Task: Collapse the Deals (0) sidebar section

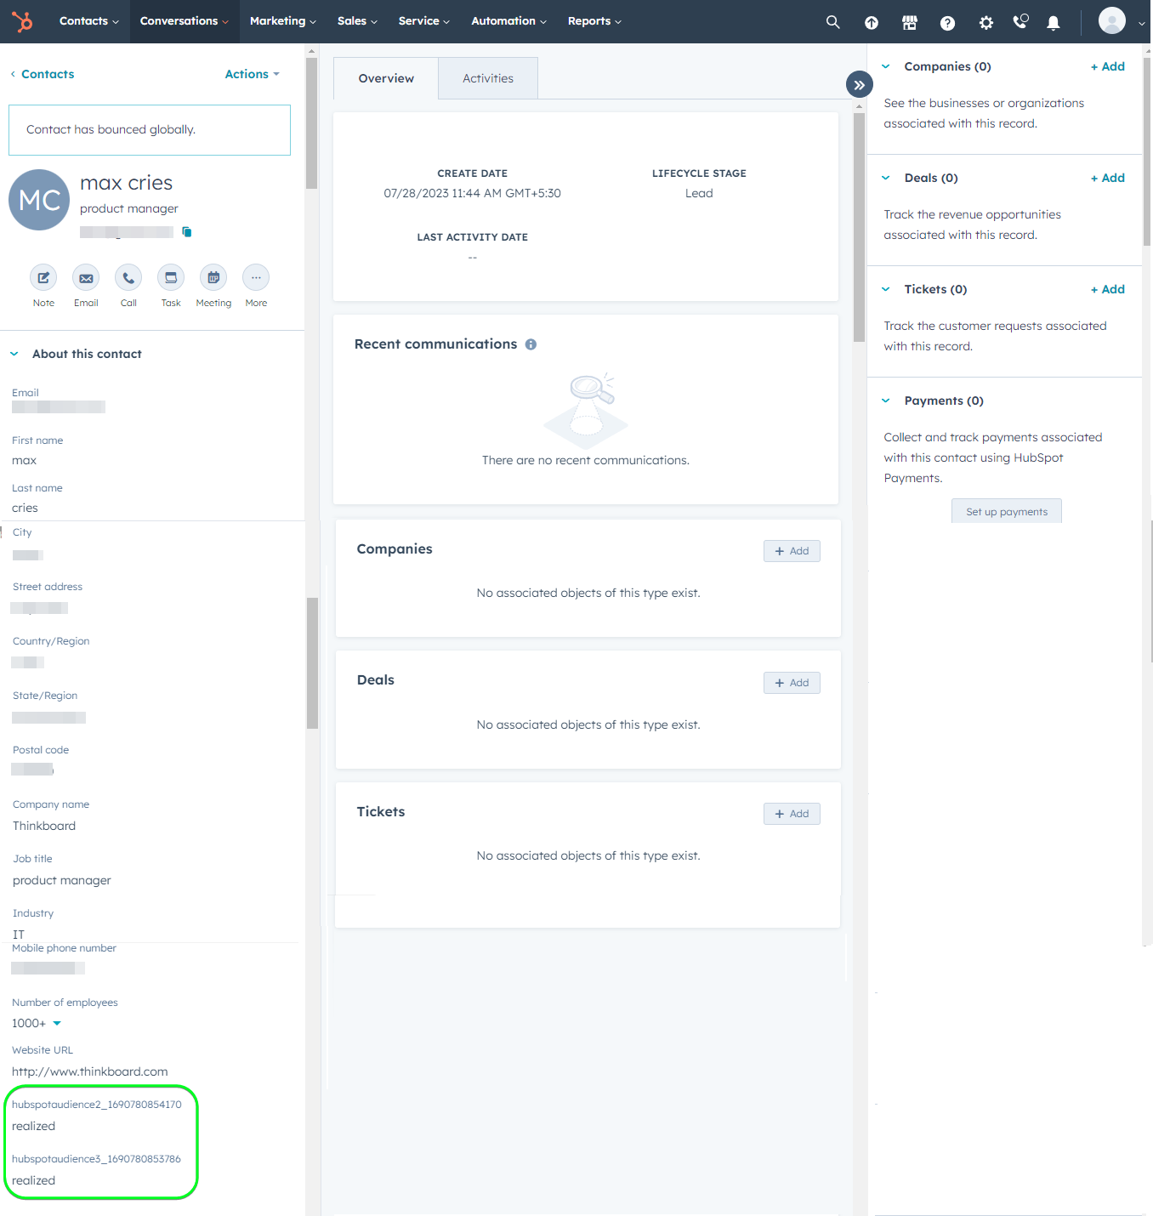Action: click(x=886, y=178)
